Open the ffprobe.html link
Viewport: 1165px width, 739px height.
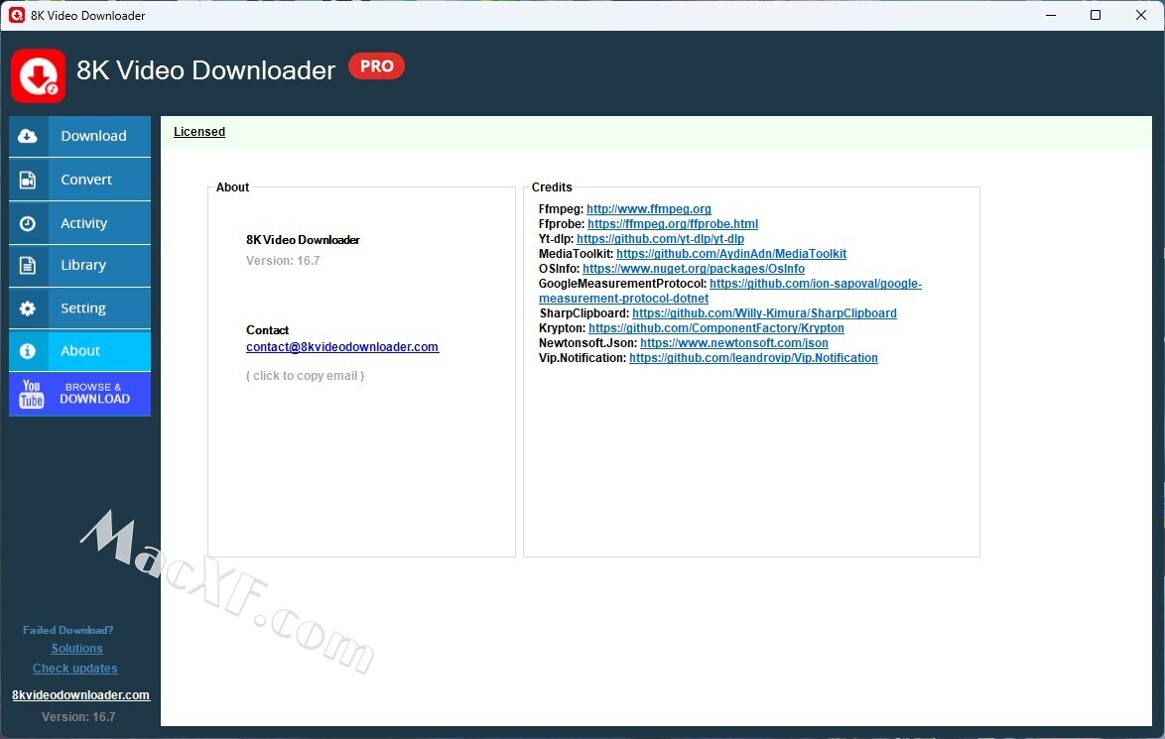tap(673, 223)
